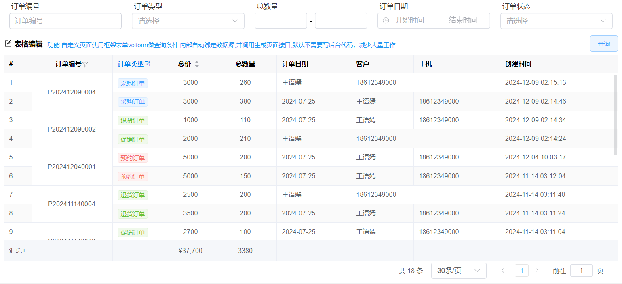
Task: Select page 1 in pagination
Action: pyautogui.click(x=521, y=271)
